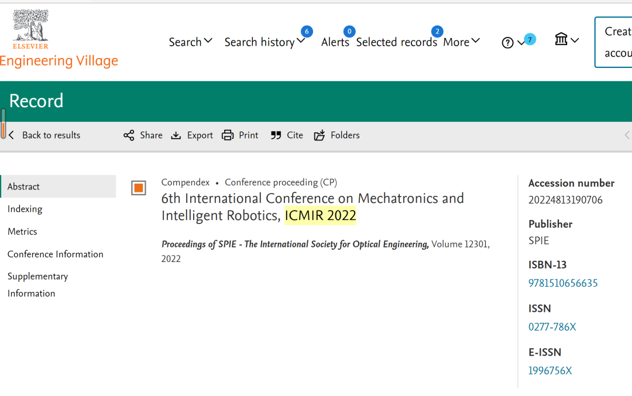Screen dimensions: 632x396
Task: Click the Volume 12301 text
Action: point(459,245)
